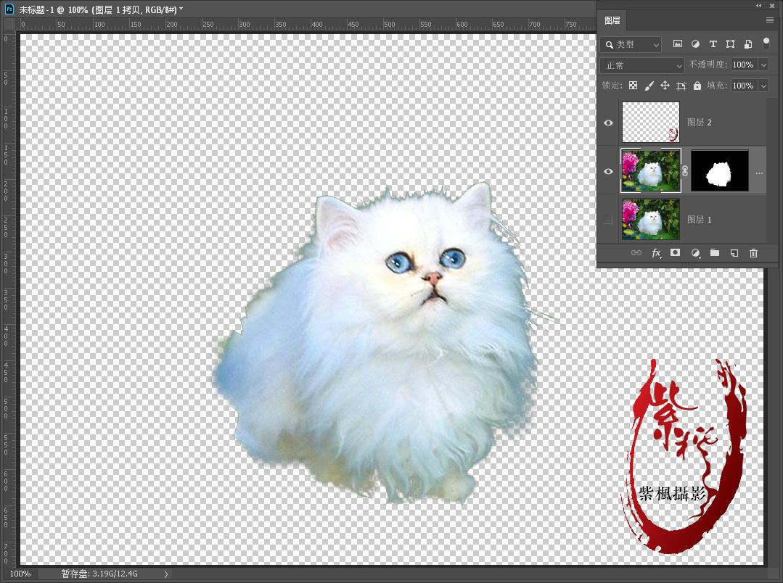Viewport: 783px width, 583px height.
Task: Add a layer mask using the bottom icon
Action: (x=676, y=253)
